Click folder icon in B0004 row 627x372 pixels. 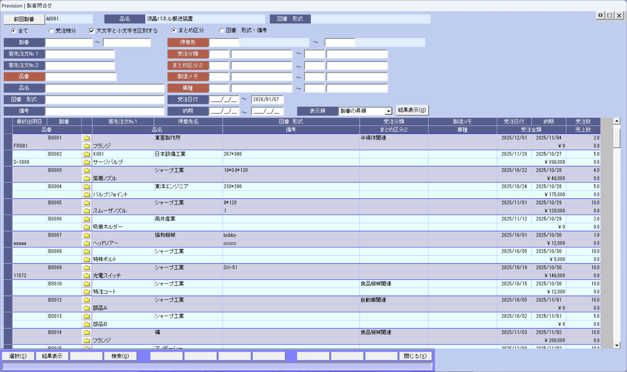click(x=87, y=187)
